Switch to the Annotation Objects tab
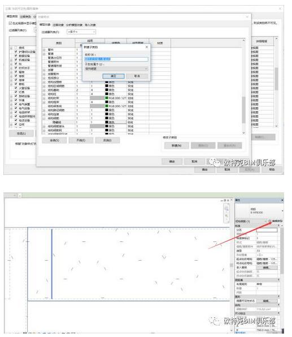 pyautogui.click(x=58, y=25)
